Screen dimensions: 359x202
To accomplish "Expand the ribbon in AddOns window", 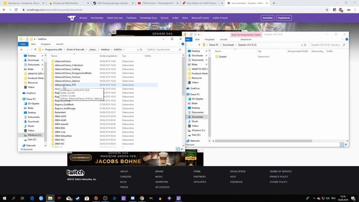I will (179, 44).
